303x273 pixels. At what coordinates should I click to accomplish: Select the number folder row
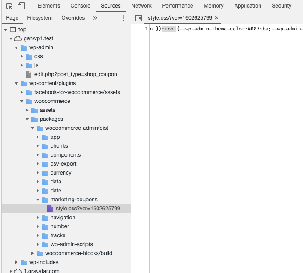[x=66, y=226]
